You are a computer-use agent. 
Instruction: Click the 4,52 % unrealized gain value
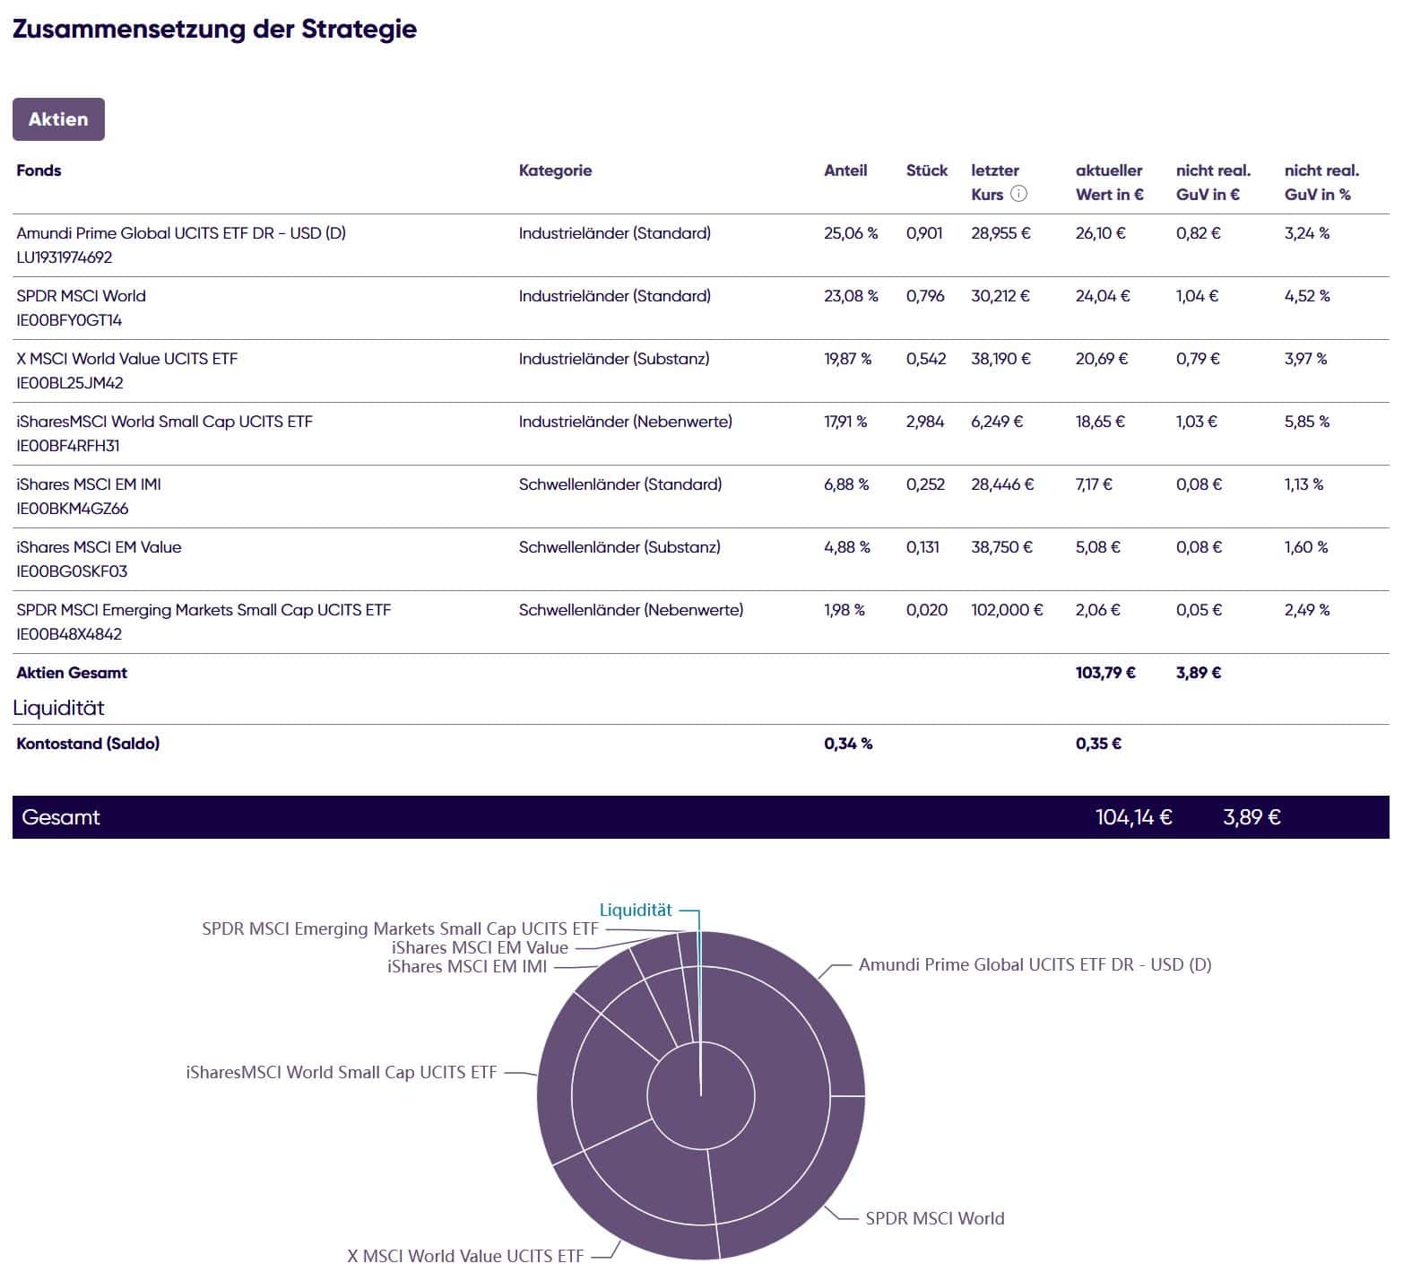point(1307,296)
